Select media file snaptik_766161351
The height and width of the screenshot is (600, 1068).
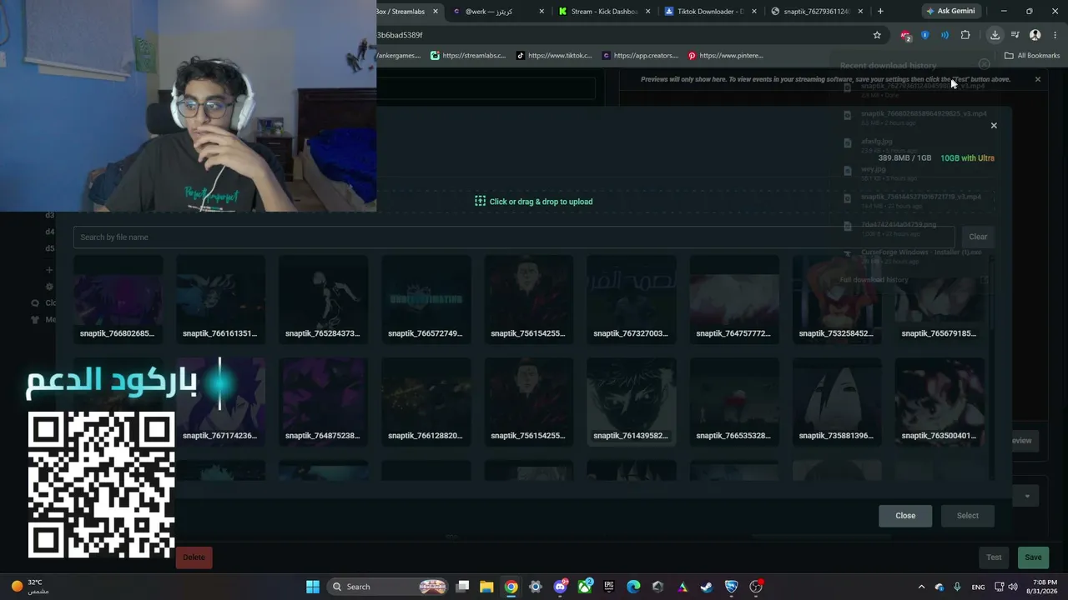coord(220,298)
